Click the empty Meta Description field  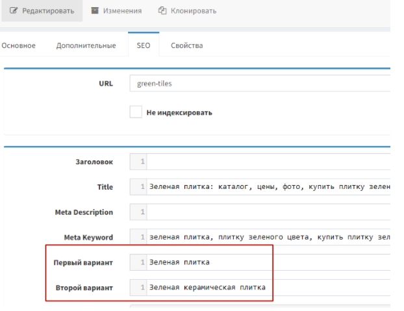click(266, 212)
